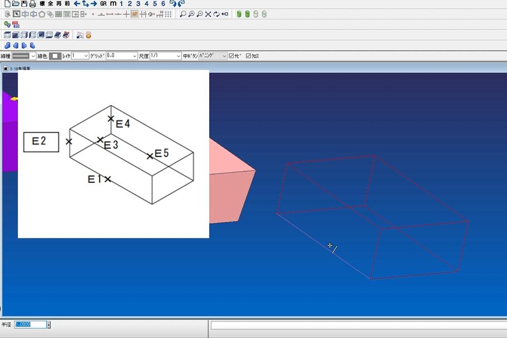
Task: Click the magnifier zoom-in icon
Action: [191, 14]
